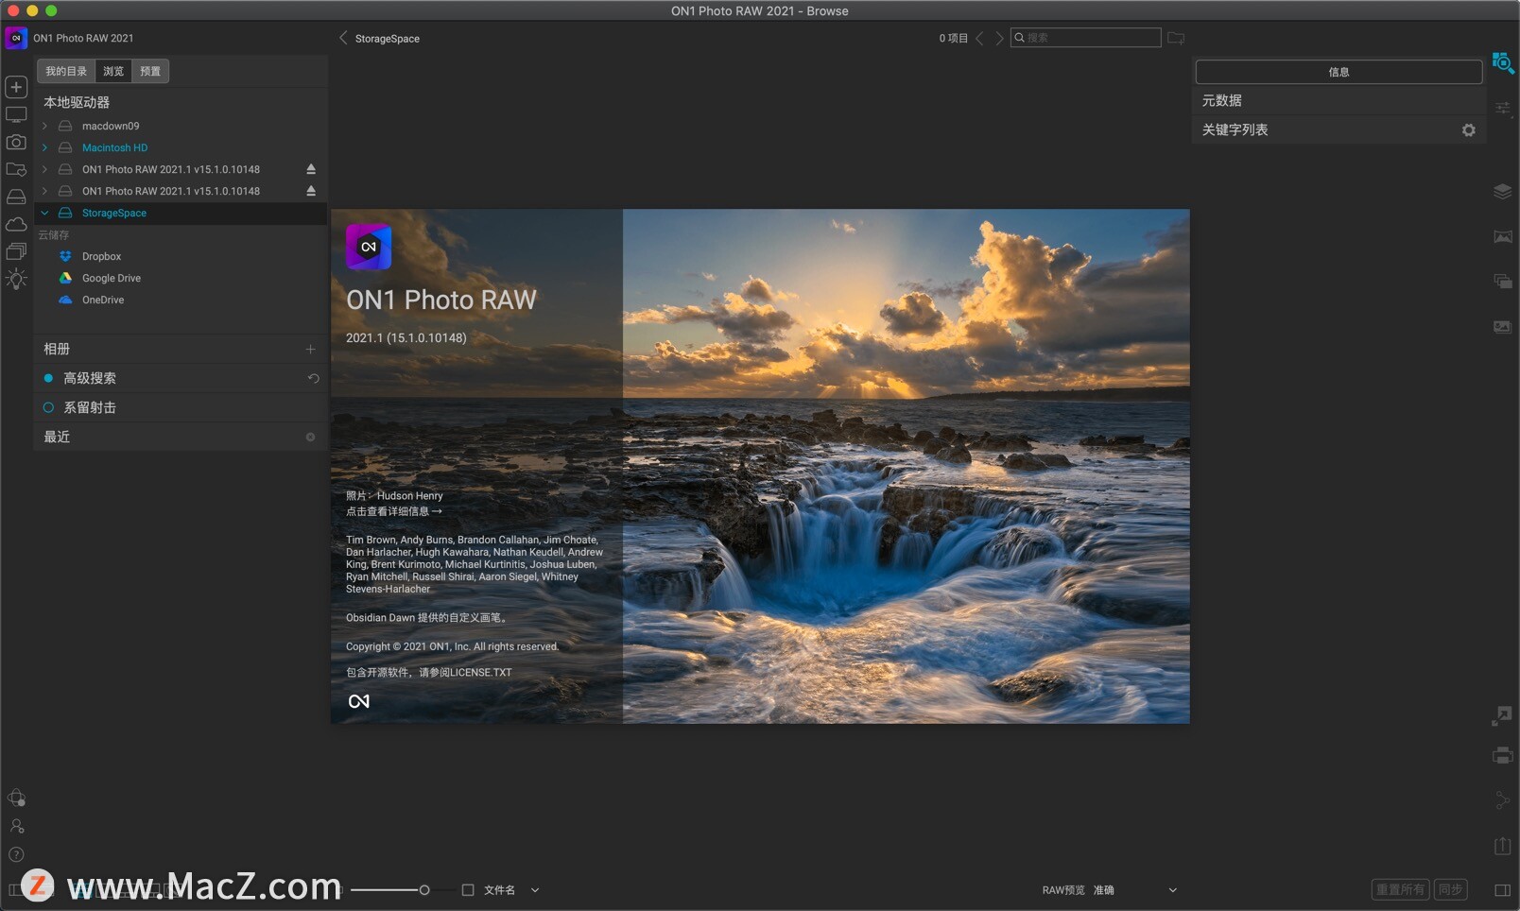Select Google Drive cloud storage

pyautogui.click(x=111, y=278)
